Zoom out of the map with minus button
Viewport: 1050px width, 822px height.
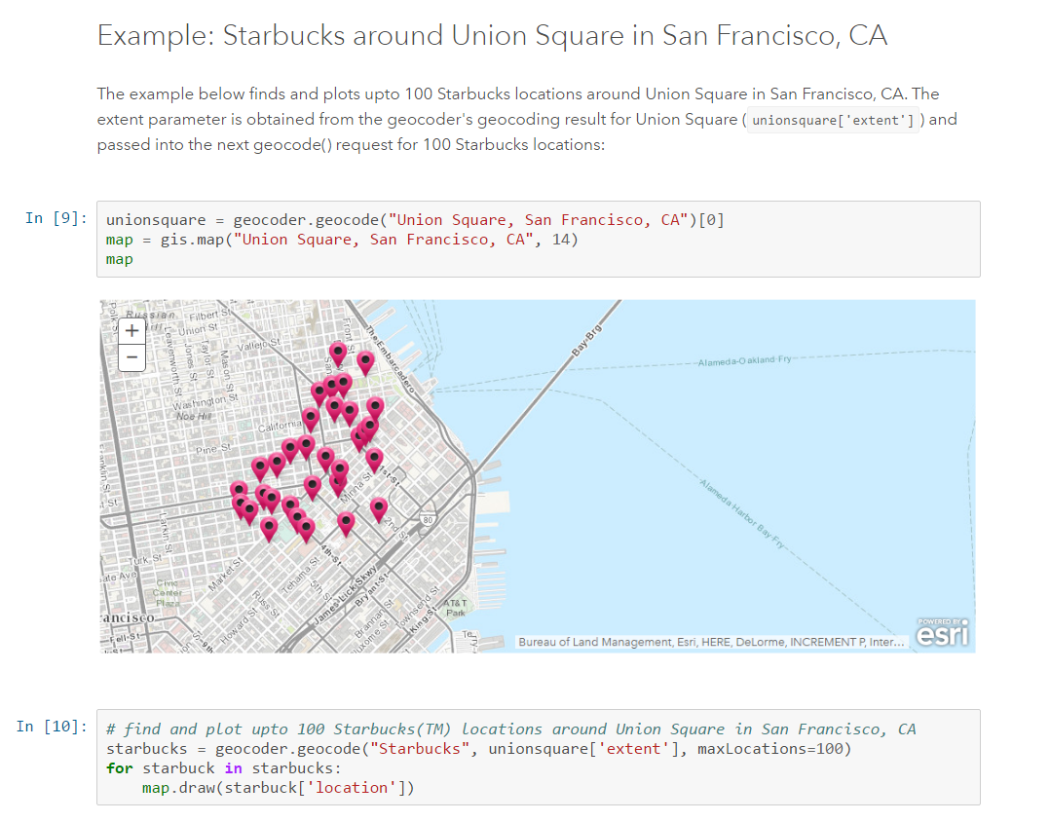tap(131, 357)
